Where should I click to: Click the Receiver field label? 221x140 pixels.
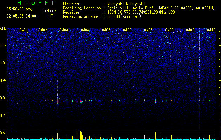click(x=71, y=12)
